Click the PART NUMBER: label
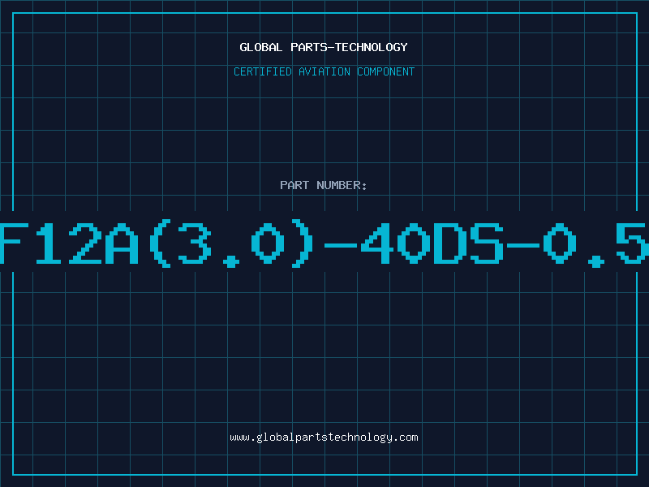 (324, 185)
